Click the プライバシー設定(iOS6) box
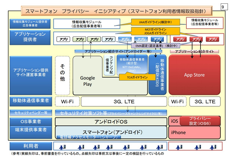Viewport: 239px width, 159px height. click(x=200, y=121)
